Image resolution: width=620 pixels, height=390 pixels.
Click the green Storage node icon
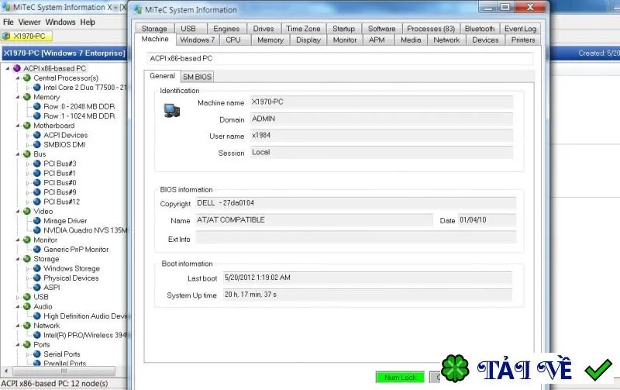click(27, 259)
